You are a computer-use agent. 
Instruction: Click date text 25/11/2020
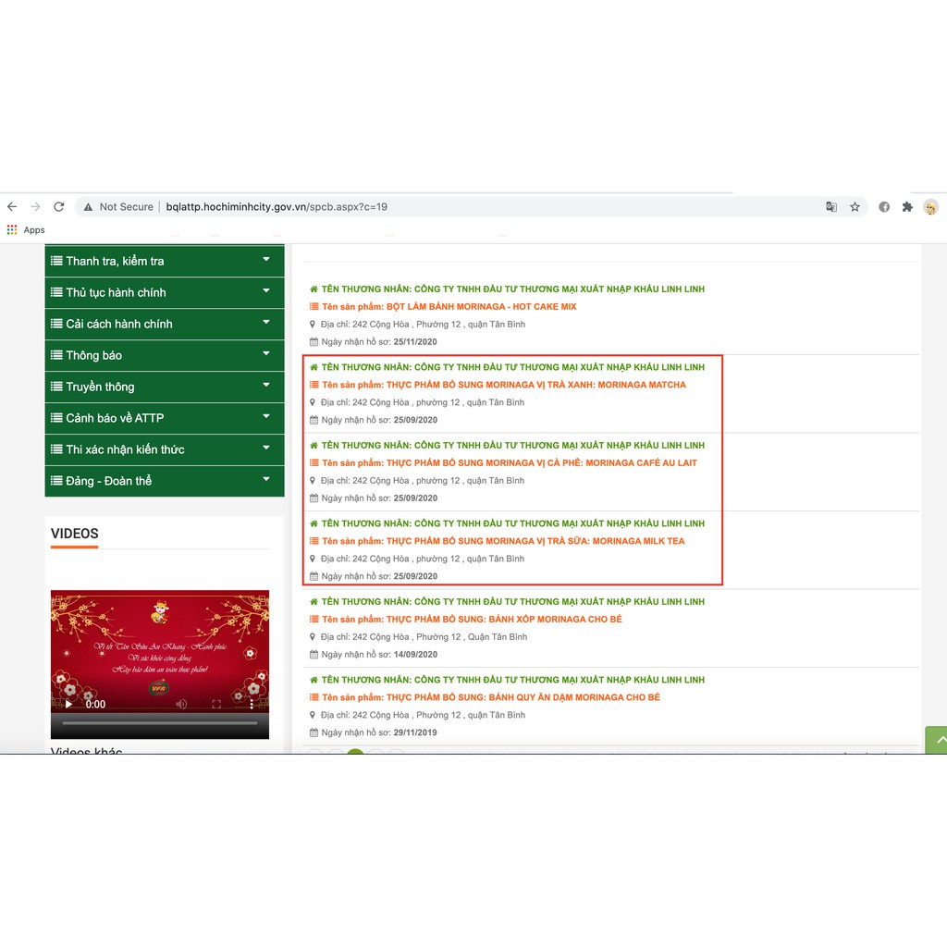click(x=415, y=342)
